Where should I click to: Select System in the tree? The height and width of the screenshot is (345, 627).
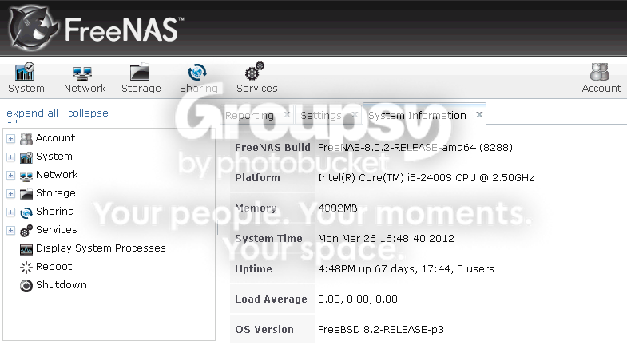tap(54, 157)
